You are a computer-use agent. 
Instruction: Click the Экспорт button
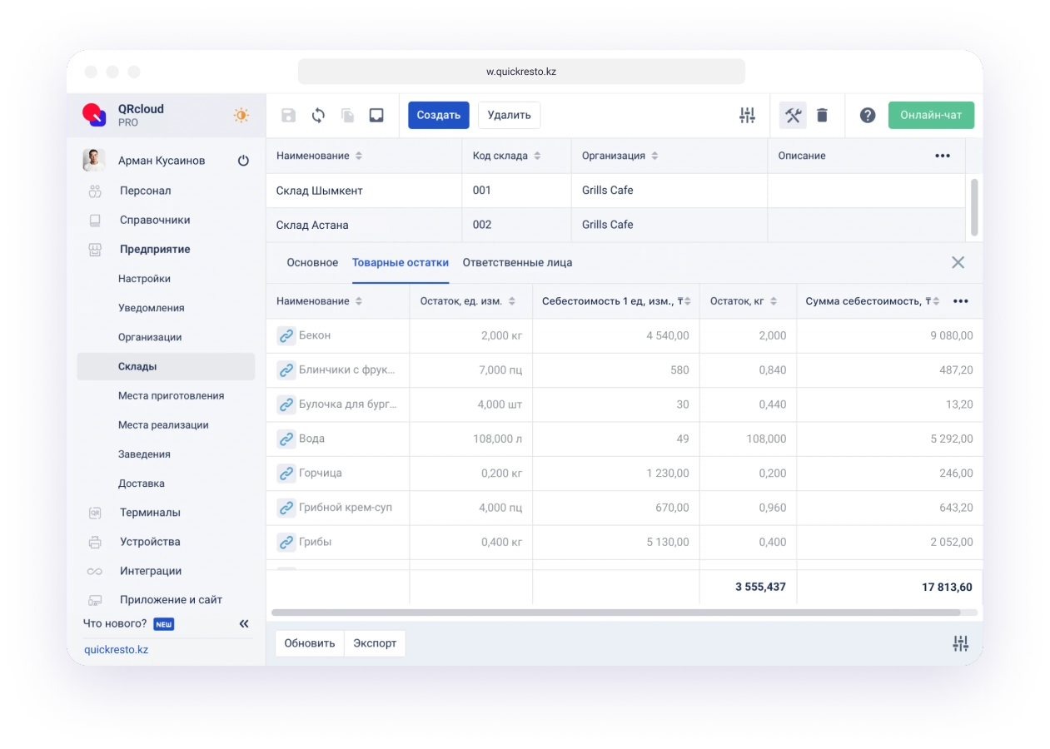click(375, 643)
